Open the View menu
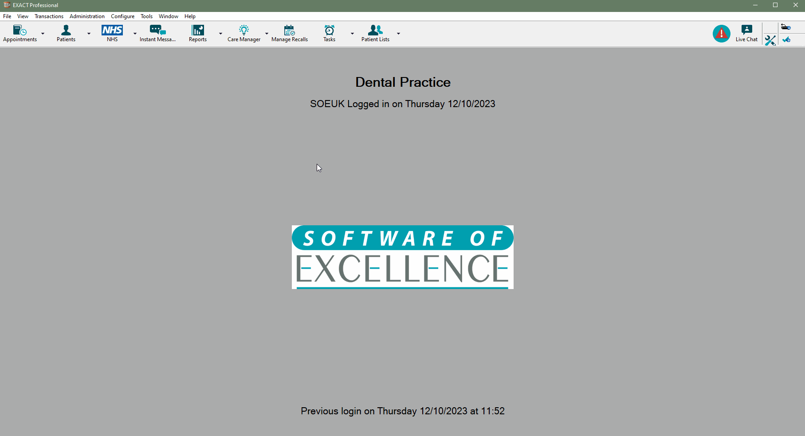The width and height of the screenshot is (805, 436). [x=23, y=16]
